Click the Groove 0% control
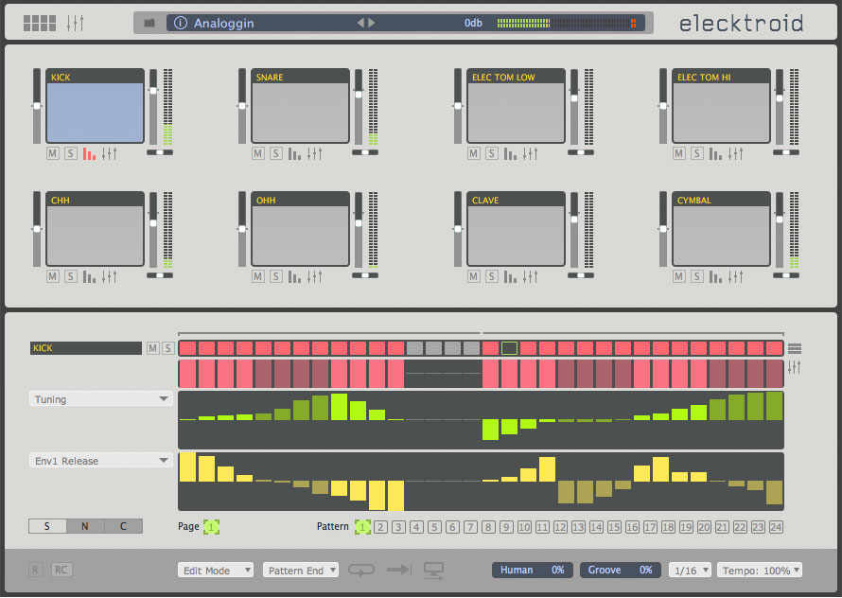Image resolution: width=842 pixels, height=598 pixels. [x=621, y=570]
